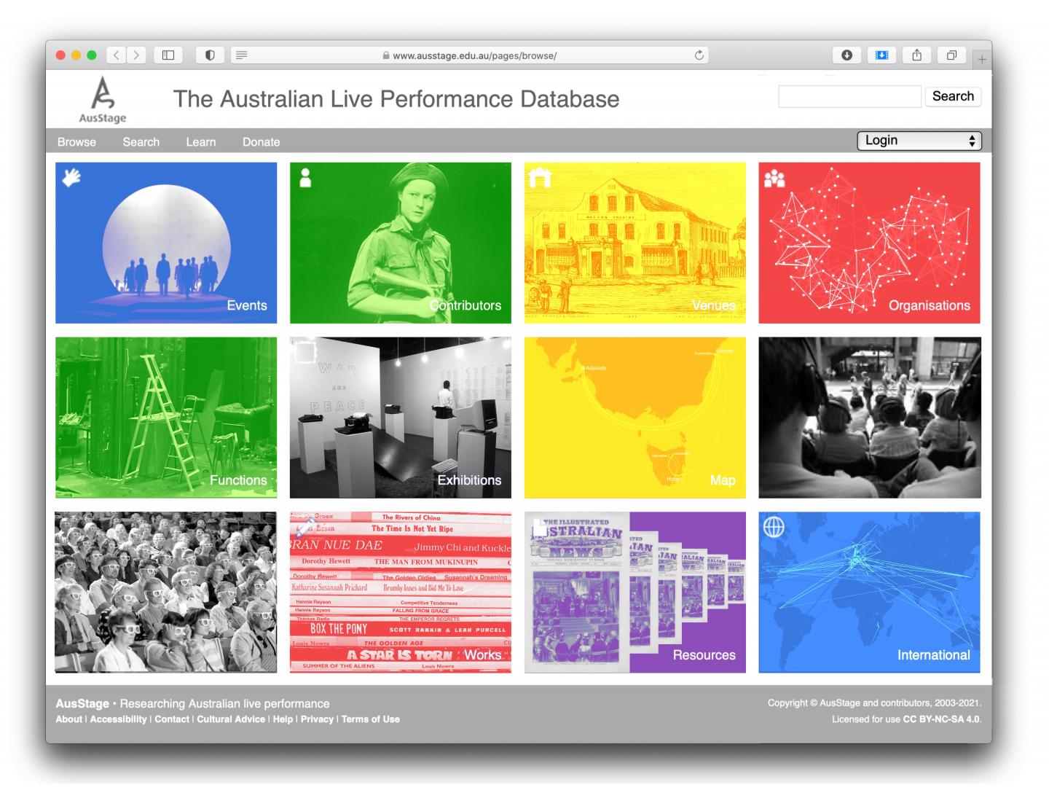Click the Cultural Advice footer link
Screen dimensions: 1049x790
point(231,719)
